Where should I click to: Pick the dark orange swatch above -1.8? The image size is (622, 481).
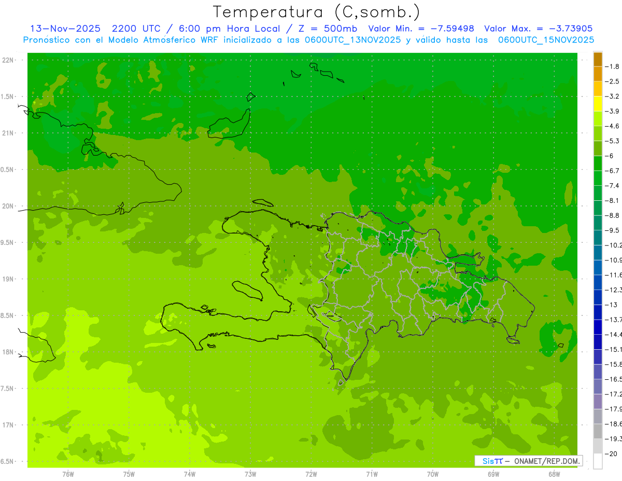coord(598,59)
